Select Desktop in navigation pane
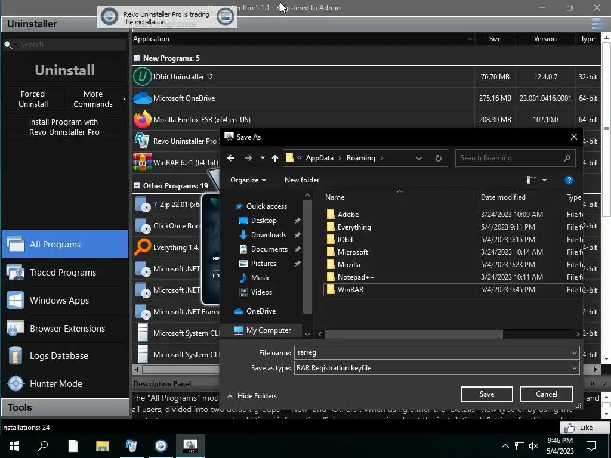Screen dimensions: 611x458 tap(264, 221)
